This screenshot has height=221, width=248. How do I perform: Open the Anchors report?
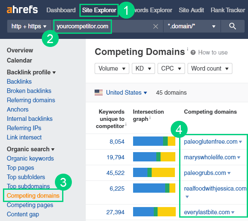click(18, 109)
